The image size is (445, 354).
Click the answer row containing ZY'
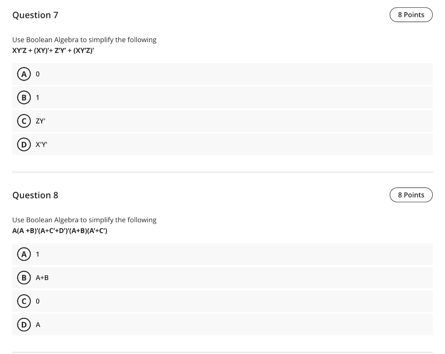tap(174, 121)
